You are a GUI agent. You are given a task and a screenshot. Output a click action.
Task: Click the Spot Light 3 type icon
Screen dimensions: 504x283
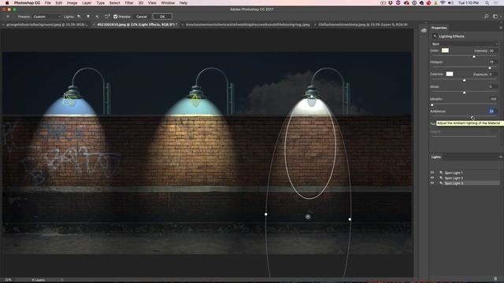(441, 183)
